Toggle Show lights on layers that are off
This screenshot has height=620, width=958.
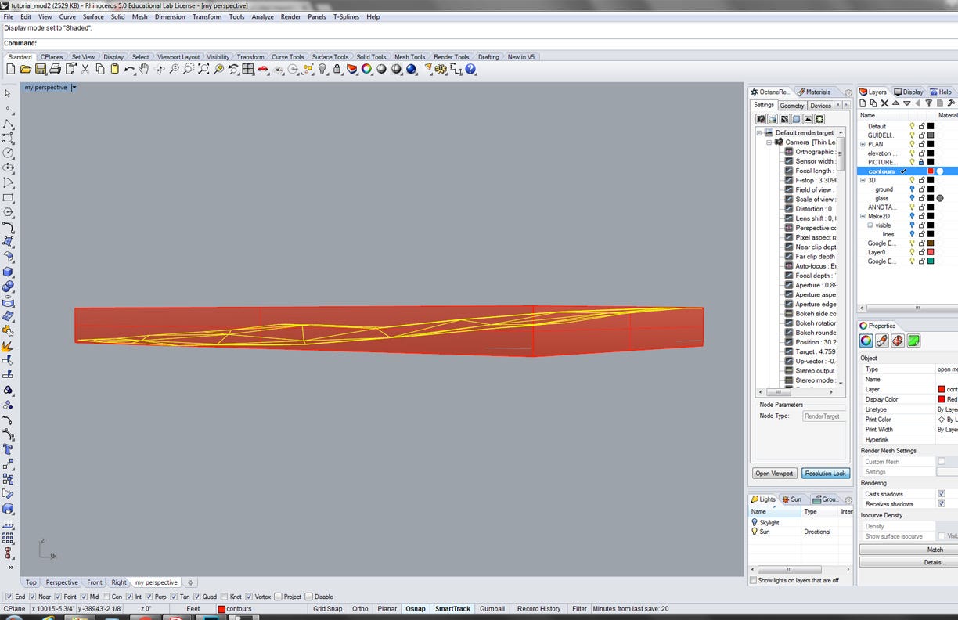coord(753,580)
